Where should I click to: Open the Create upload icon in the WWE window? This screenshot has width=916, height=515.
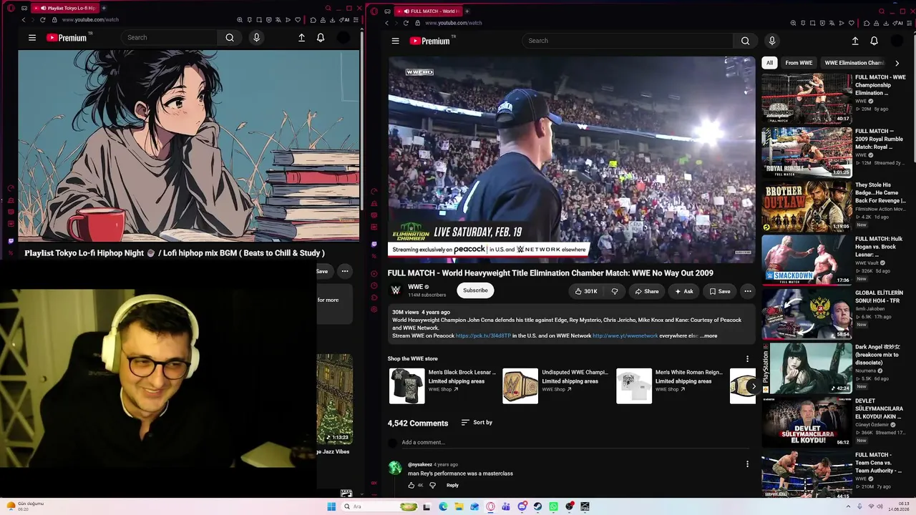854,41
